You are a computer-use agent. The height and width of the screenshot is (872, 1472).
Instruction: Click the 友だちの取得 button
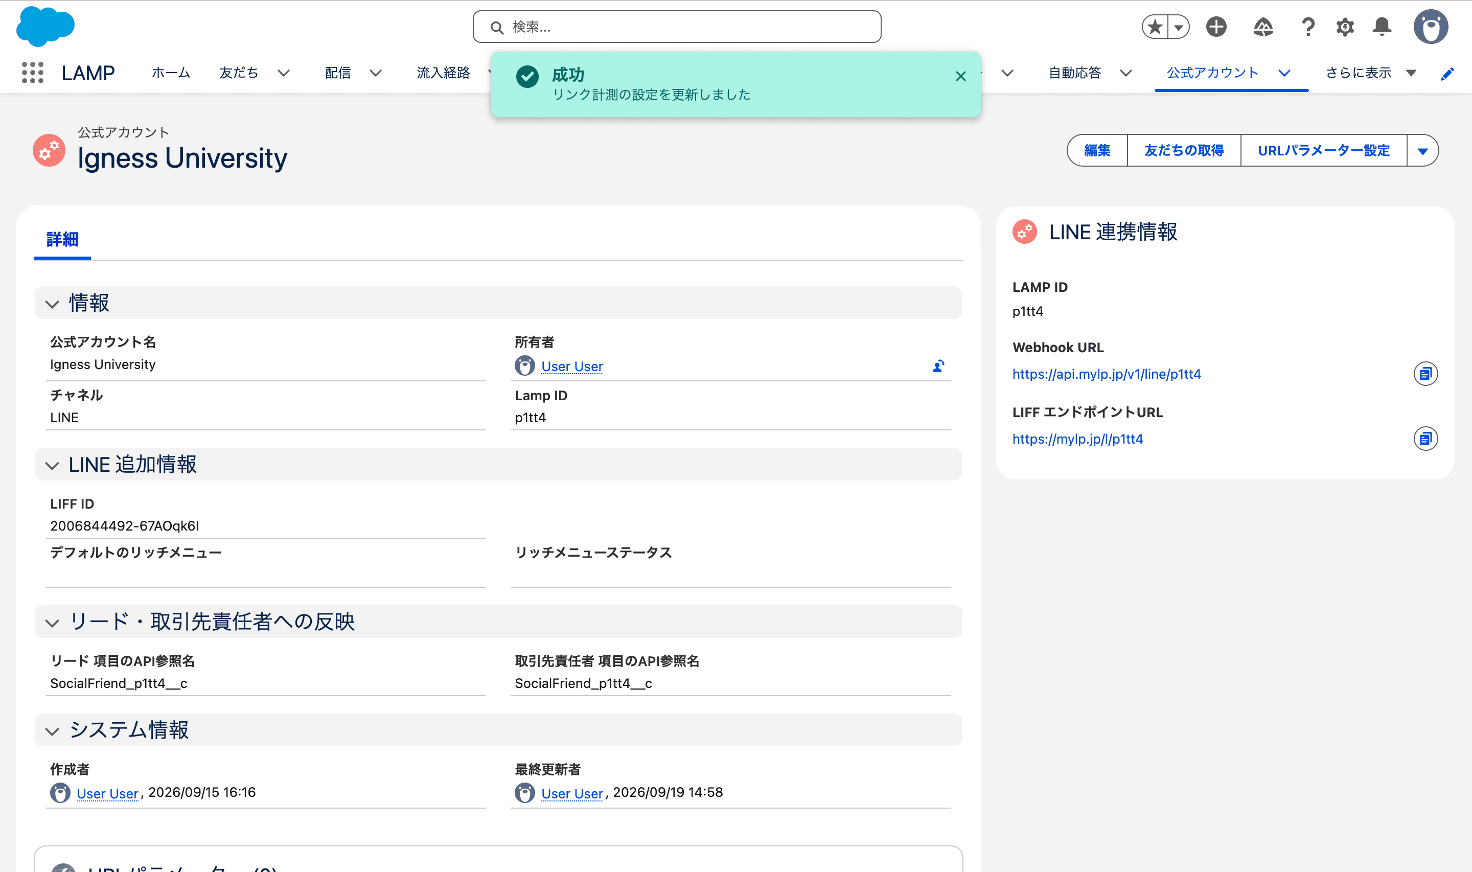click(x=1184, y=150)
